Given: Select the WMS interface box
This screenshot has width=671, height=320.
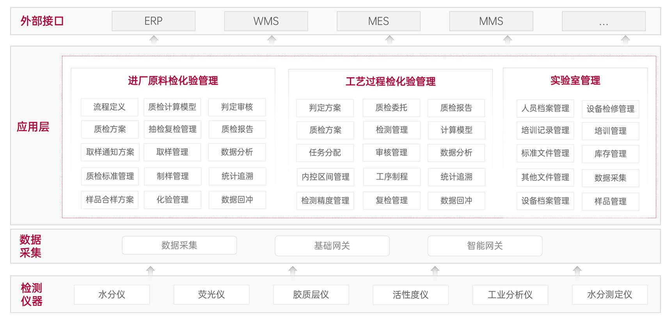Looking at the screenshot, I should point(266,21).
